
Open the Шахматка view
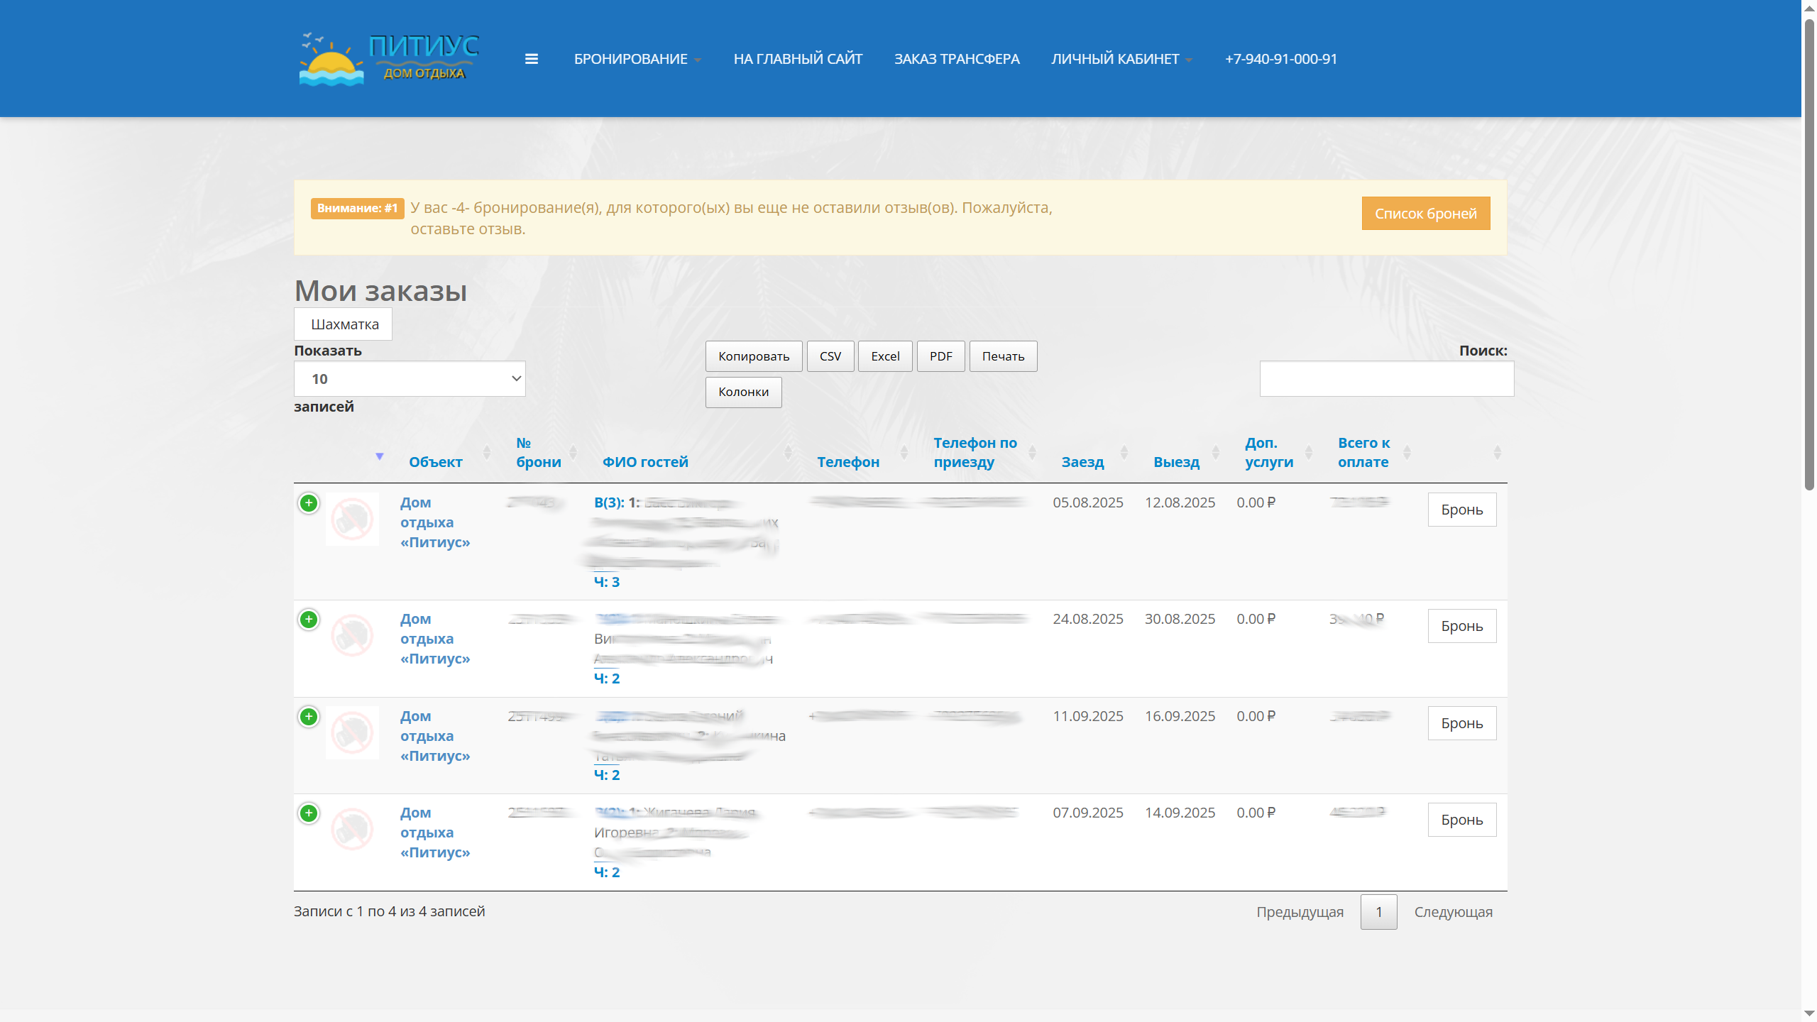coord(344,324)
